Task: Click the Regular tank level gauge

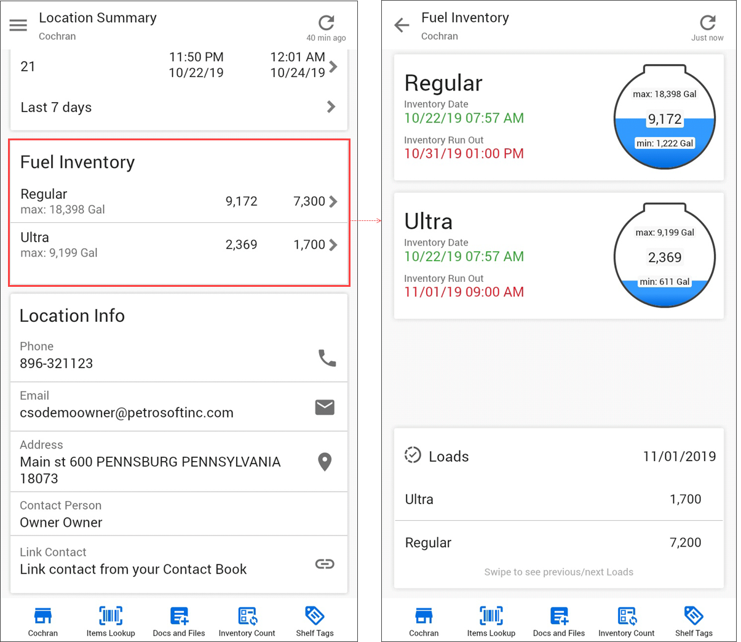Action: click(x=664, y=117)
